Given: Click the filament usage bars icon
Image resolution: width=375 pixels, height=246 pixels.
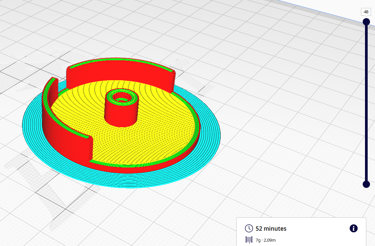Looking at the screenshot, I should click(x=248, y=240).
